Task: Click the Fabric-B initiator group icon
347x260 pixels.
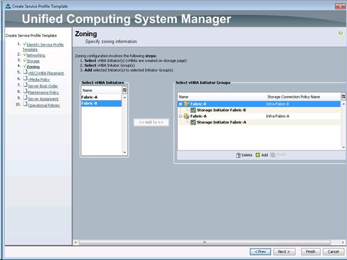Action: (x=186, y=104)
